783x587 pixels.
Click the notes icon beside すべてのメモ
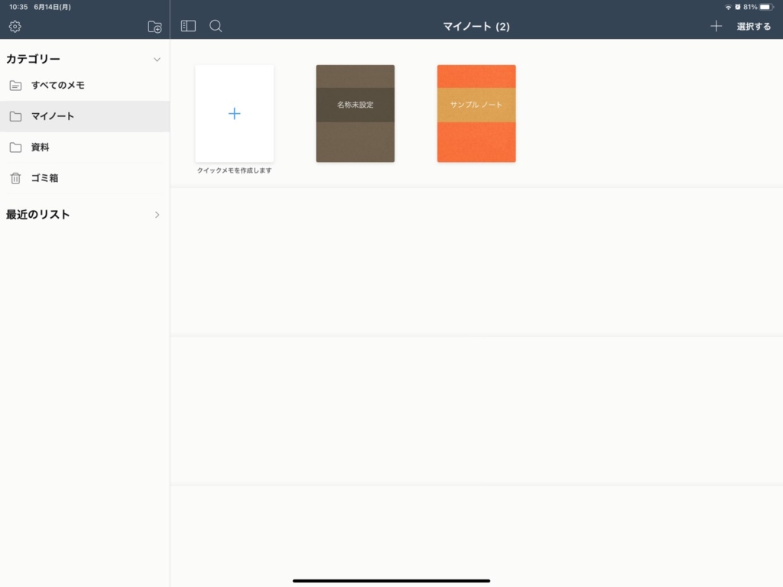(x=15, y=86)
